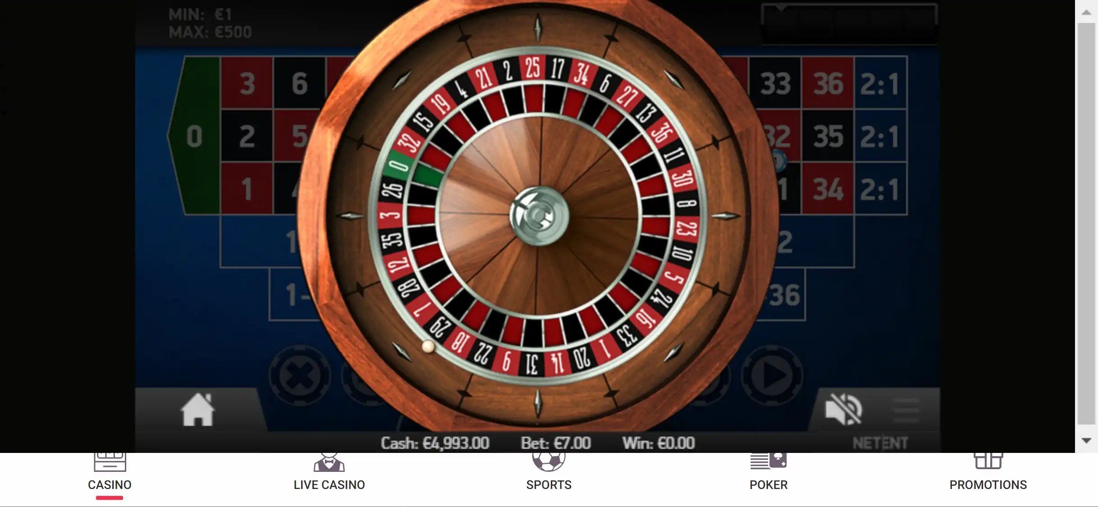The height and width of the screenshot is (507, 1098).
Task: Select the top row 2:1 column bet
Action: coord(881,83)
